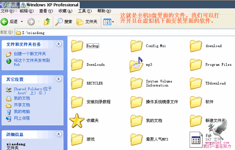This screenshot has height=150, width=235.
Task: Collapse the 详细信息 panel
Action: (x=59, y=134)
